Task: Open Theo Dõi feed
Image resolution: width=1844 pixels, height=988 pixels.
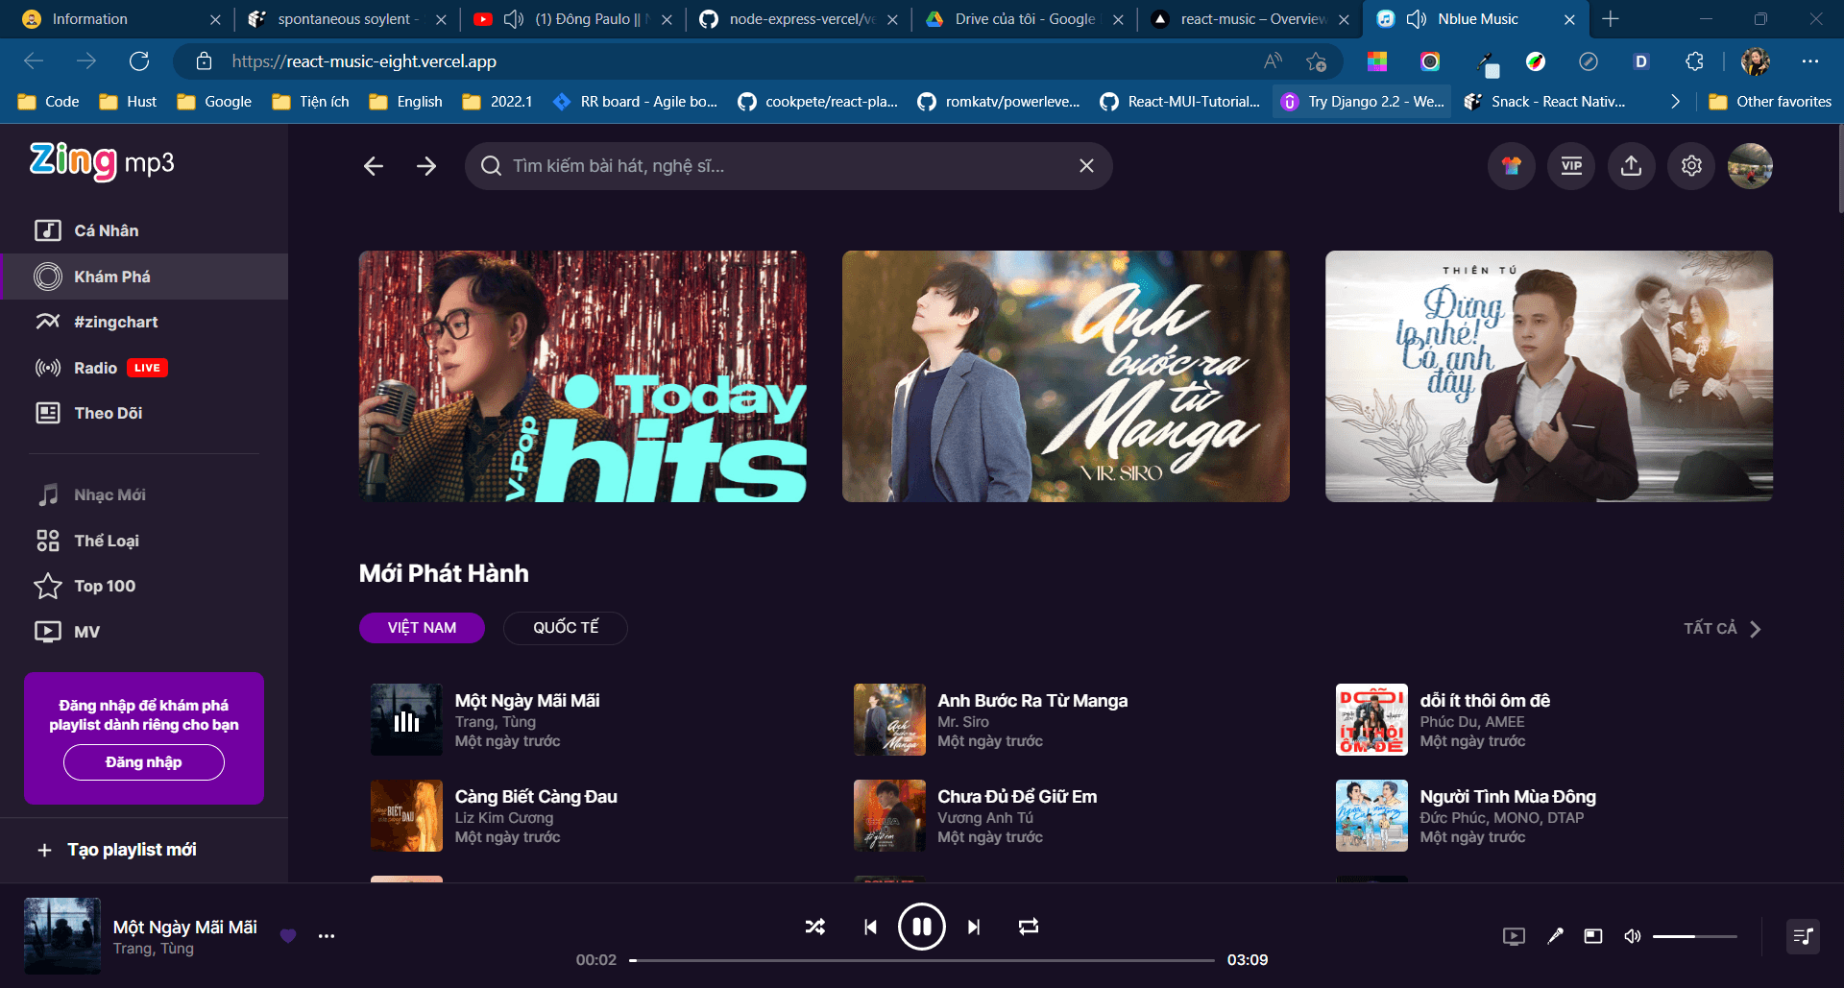Action: tap(144, 413)
